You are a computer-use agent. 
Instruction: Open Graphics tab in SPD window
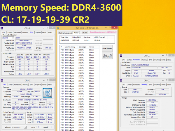point(38,32)
